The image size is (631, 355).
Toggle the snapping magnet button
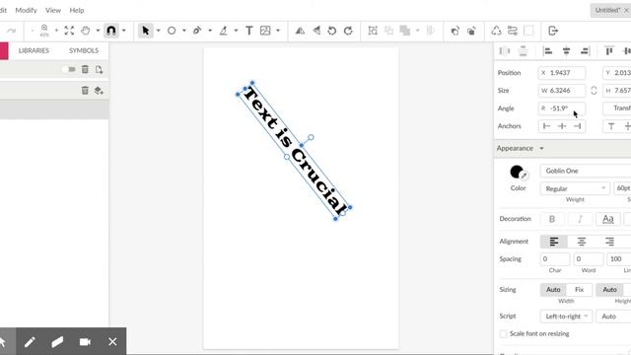click(x=111, y=31)
